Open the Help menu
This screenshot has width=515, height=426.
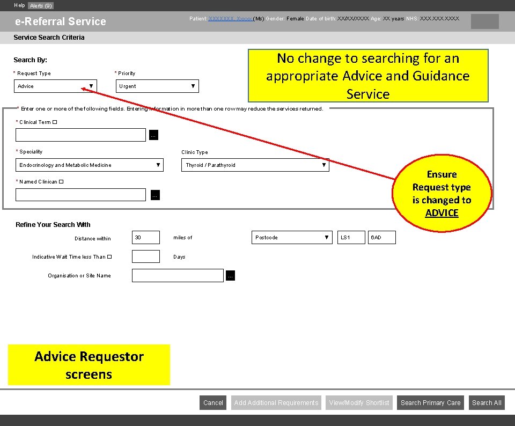tap(19, 5)
